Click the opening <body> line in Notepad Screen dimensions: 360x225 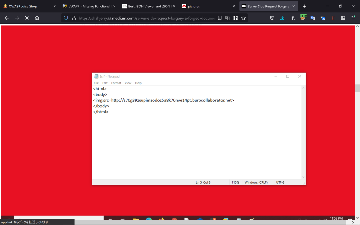100,94
